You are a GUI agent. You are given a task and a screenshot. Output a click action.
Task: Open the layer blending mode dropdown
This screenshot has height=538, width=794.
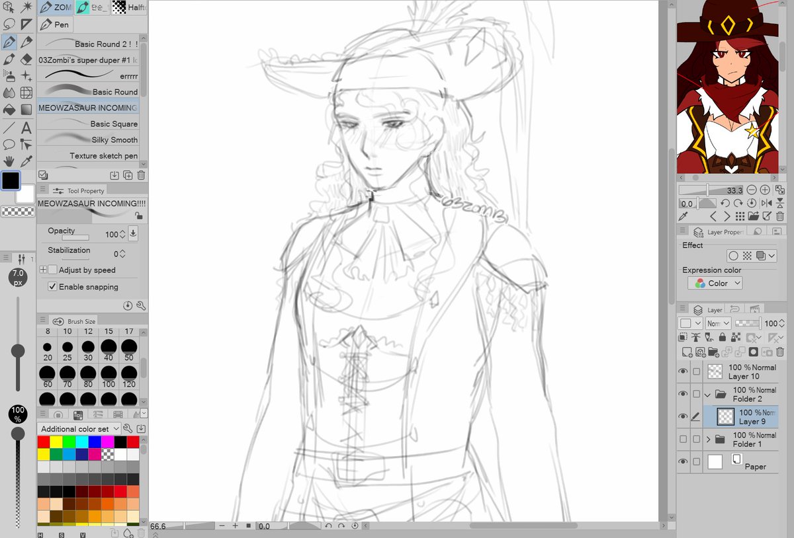[x=719, y=323]
